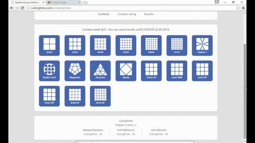Image resolution: width=255 pixels, height=143 pixels.
Task: Click the scrollbar down arrow
Action: click(x=245, y=141)
